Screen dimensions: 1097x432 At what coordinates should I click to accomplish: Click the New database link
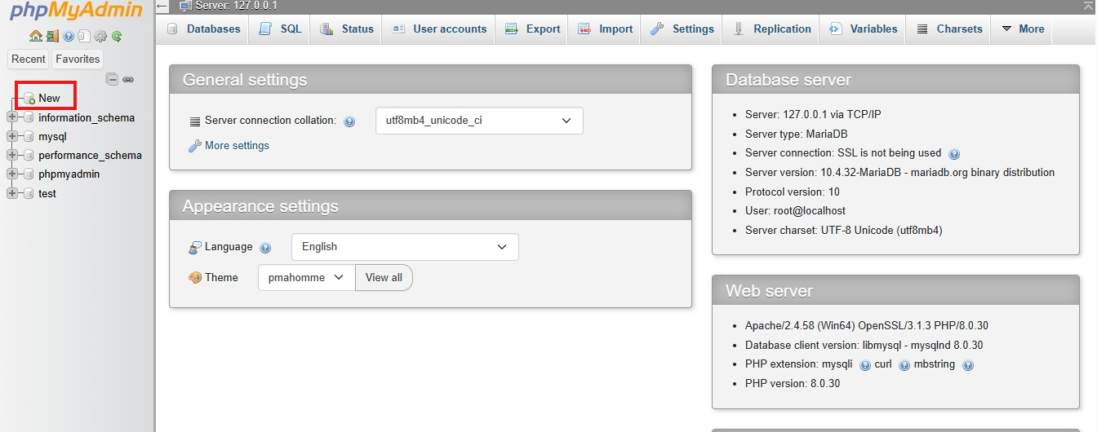[49, 98]
